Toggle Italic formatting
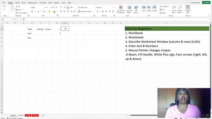 tap(35, 12)
